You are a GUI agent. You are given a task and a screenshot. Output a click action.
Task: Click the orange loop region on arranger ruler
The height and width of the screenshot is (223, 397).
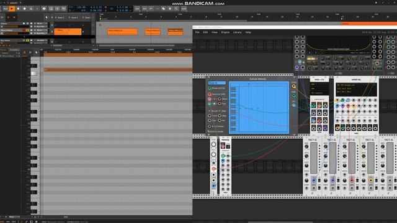pyautogui.click(x=369, y=24)
